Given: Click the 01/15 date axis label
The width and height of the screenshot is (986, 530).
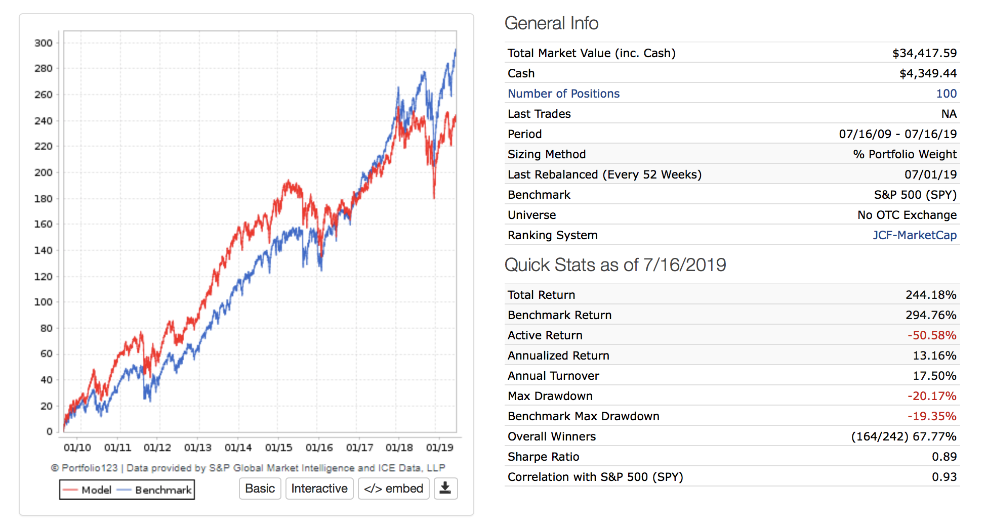Looking at the screenshot, I should pyautogui.click(x=278, y=448).
